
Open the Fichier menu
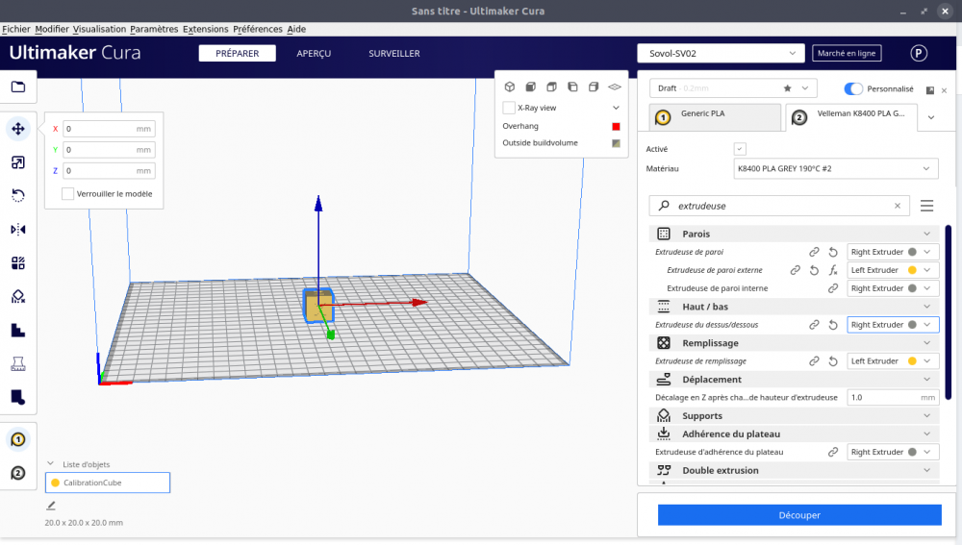click(x=16, y=29)
